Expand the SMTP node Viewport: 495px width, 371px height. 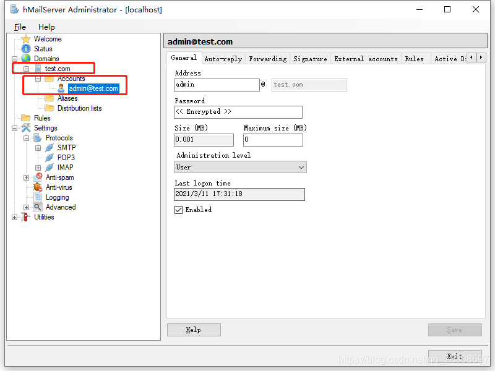(38, 148)
